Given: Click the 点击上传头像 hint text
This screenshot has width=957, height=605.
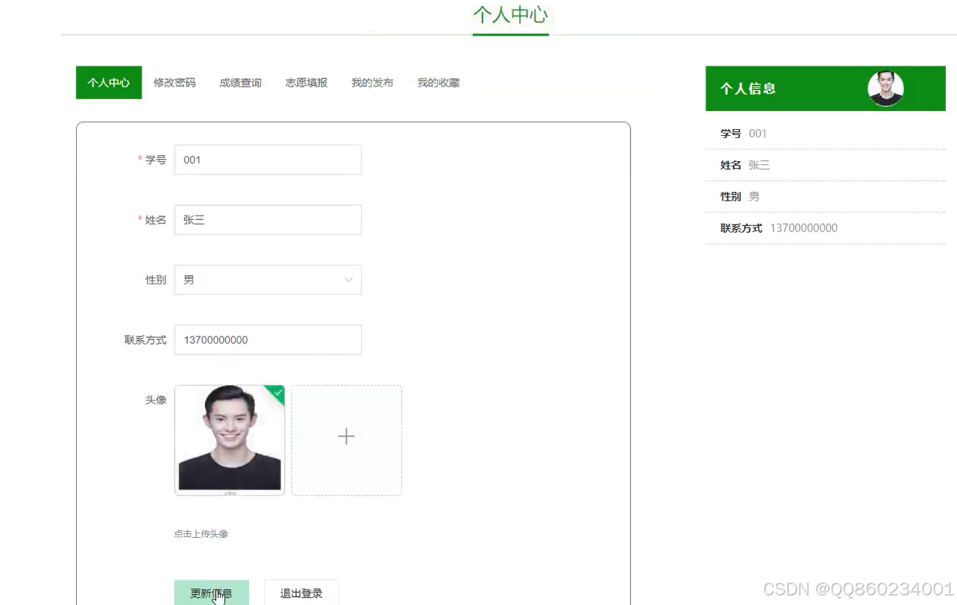Looking at the screenshot, I should [x=201, y=534].
